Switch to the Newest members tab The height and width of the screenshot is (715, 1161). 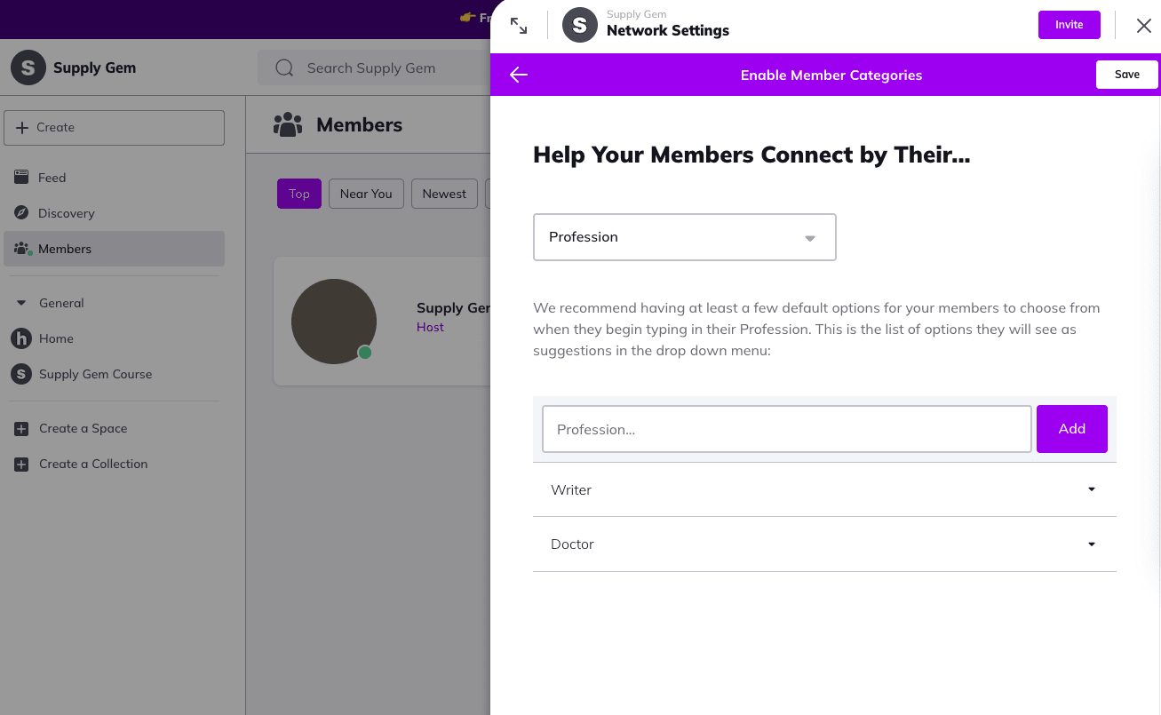tap(444, 194)
